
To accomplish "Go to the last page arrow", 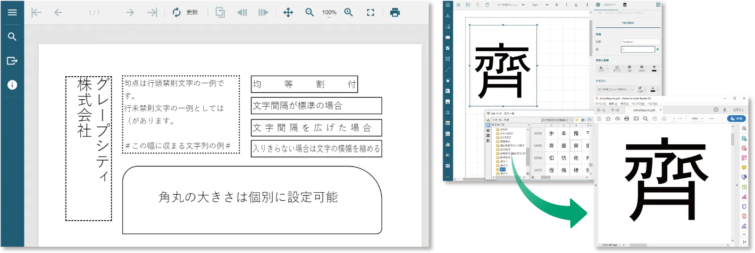I will tap(152, 12).
